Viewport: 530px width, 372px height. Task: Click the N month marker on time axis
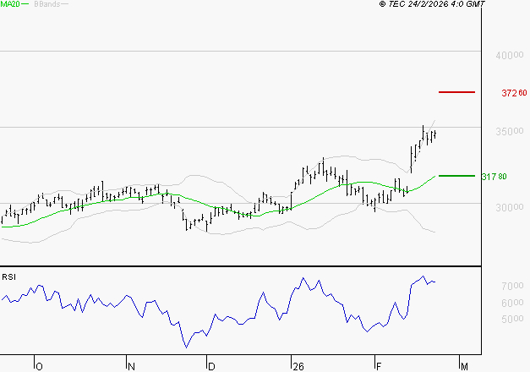click(131, 367)
